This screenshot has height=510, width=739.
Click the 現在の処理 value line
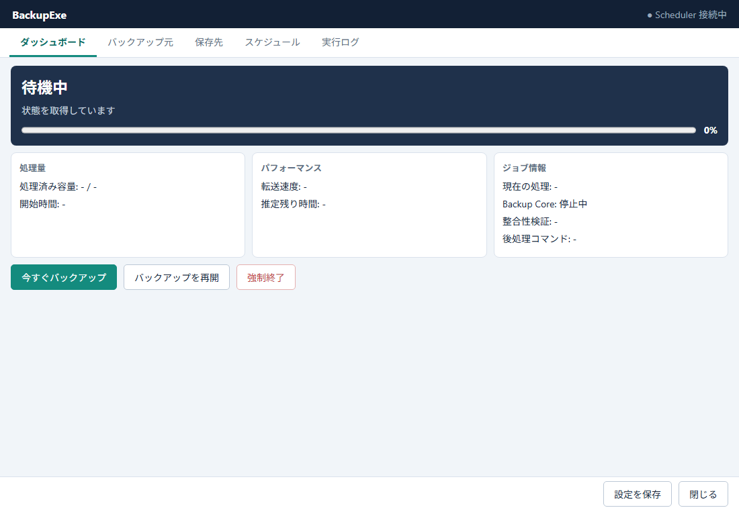click(x=530, y=187)
